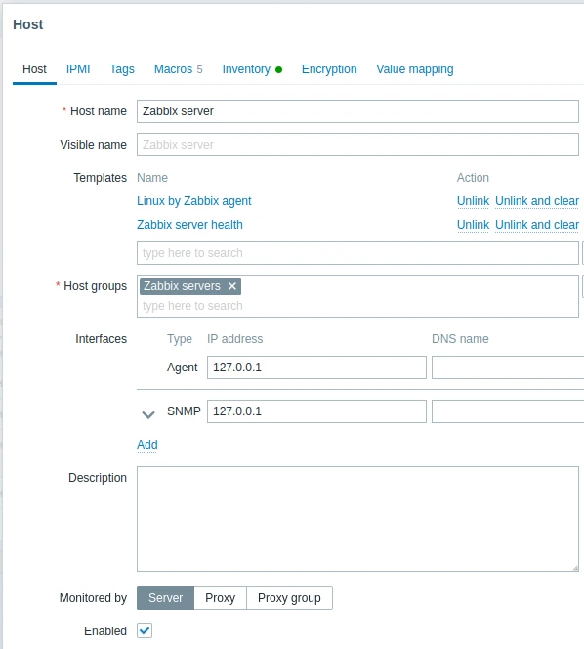584x649 pixels.
Task: Click the SNMP interface type label
Action: coord(184,411)
